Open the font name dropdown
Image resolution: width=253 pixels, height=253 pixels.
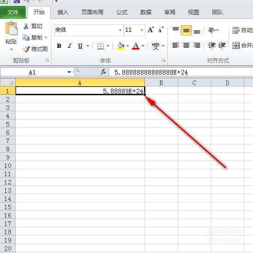tap(120, 30)
